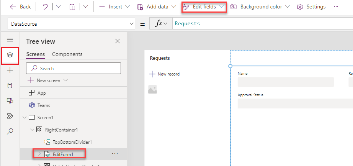Click the Insert plus icon in left sidebar
The height and width of the screenshot is (166, 353).
click(10, 71)
